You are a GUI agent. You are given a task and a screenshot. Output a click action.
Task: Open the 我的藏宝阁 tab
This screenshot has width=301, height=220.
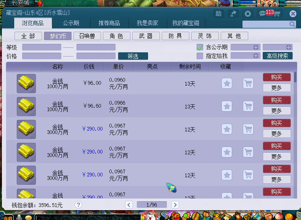pyautogui.click(x=185, y=23)
